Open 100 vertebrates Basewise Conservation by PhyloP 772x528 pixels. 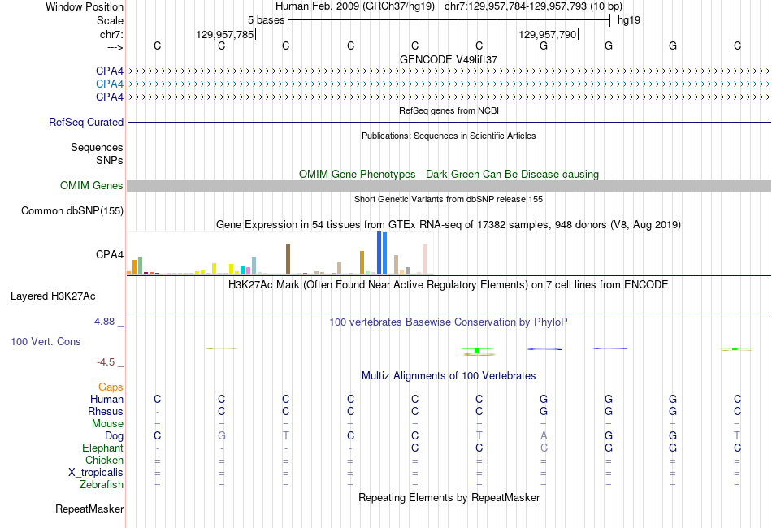click(x=449, y=322)
